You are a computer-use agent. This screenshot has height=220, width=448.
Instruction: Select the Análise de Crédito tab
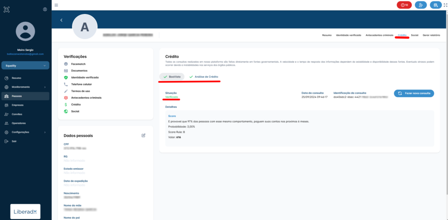click(204, 77)
